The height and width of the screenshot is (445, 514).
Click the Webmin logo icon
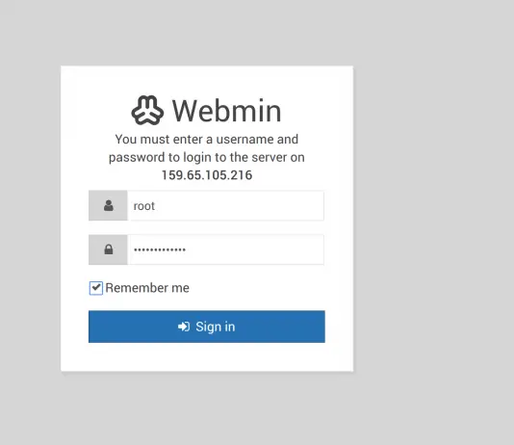click(x=147, y=111)
